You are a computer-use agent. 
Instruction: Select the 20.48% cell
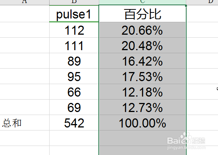[x=142, y=45]
